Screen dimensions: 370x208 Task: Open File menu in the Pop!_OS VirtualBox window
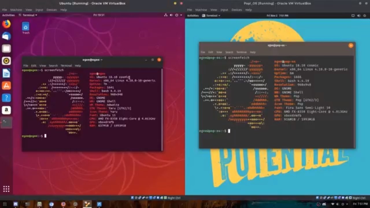tap(189, 10)
